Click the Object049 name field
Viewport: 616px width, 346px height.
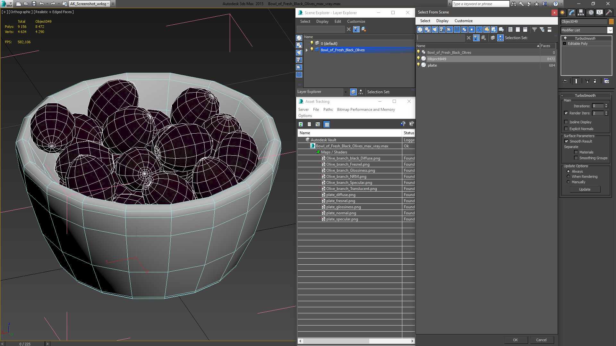[584, 21]
